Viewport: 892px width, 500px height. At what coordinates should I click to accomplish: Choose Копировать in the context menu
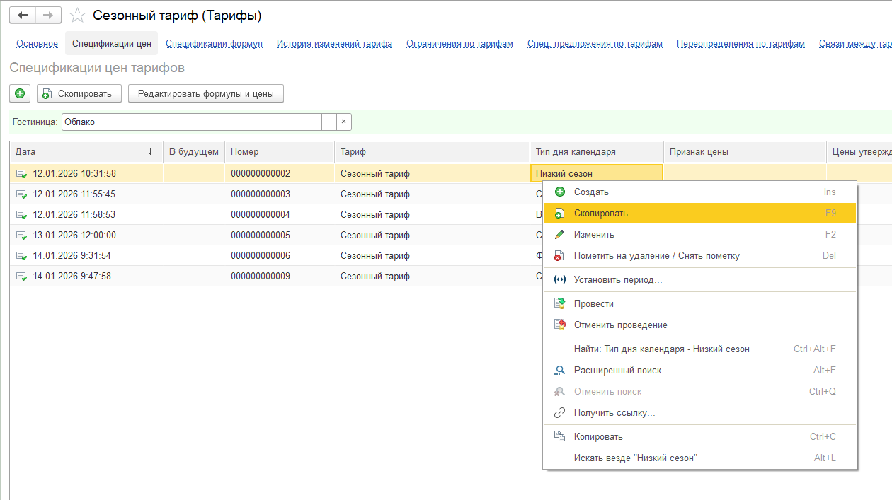(x=699, y=436)
